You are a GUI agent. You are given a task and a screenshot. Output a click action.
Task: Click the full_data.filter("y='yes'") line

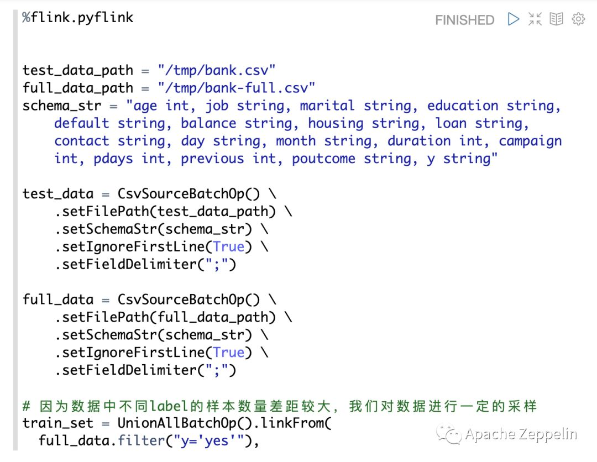point(149,440)
